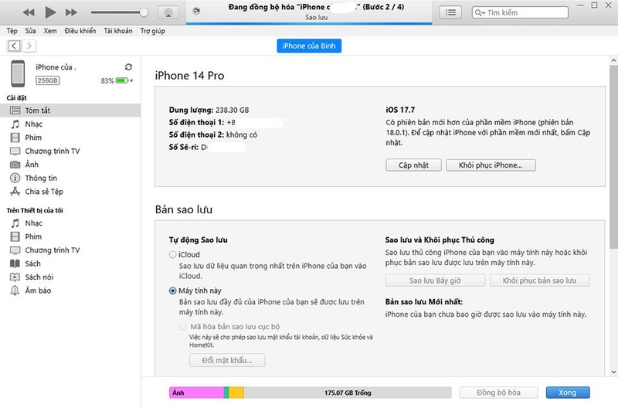Image resolution: width=618 pixels, height=408 pixels.
Task: Click the pink Ảnh storage segment
Action: (x=196, y=393)
